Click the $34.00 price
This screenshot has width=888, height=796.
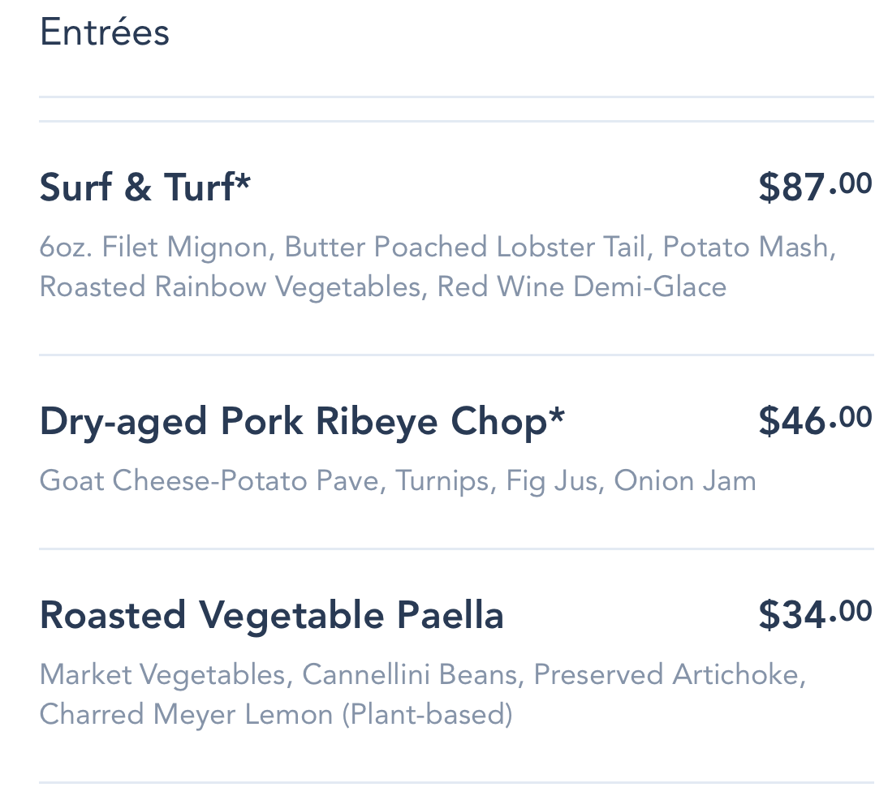tap(814, 614)
